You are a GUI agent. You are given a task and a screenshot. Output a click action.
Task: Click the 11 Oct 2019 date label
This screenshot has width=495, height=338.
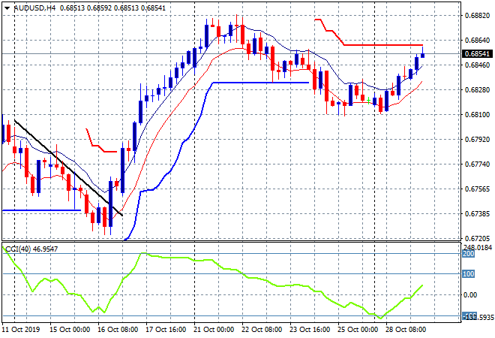click(x=21, y=330)
